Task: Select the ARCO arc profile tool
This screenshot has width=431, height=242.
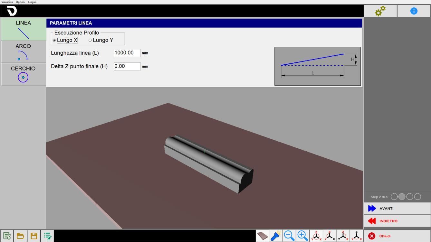Action: (23, 52)
